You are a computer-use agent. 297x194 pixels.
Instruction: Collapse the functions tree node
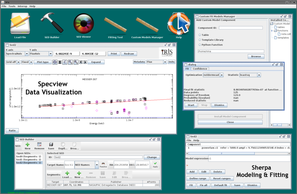coord(272,31)
